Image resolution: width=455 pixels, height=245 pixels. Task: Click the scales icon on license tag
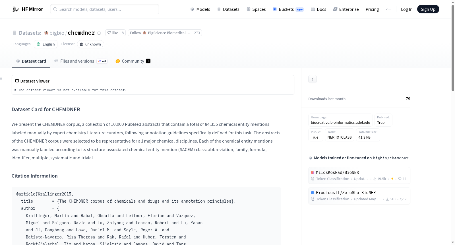[x=81, y=44]
